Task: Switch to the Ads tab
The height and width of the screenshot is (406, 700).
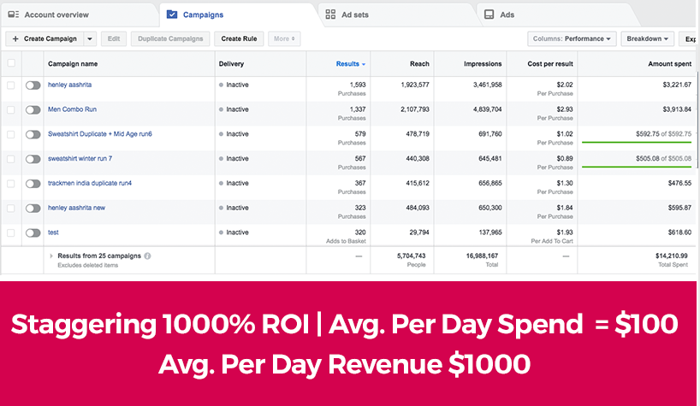Action: pyautogui.click(x=507, y=15)
